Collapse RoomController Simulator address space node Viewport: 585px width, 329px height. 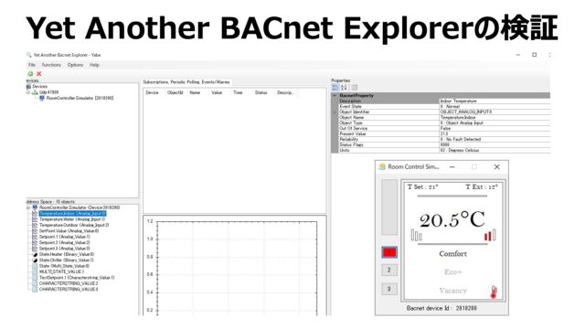click(x=28, y=207)
